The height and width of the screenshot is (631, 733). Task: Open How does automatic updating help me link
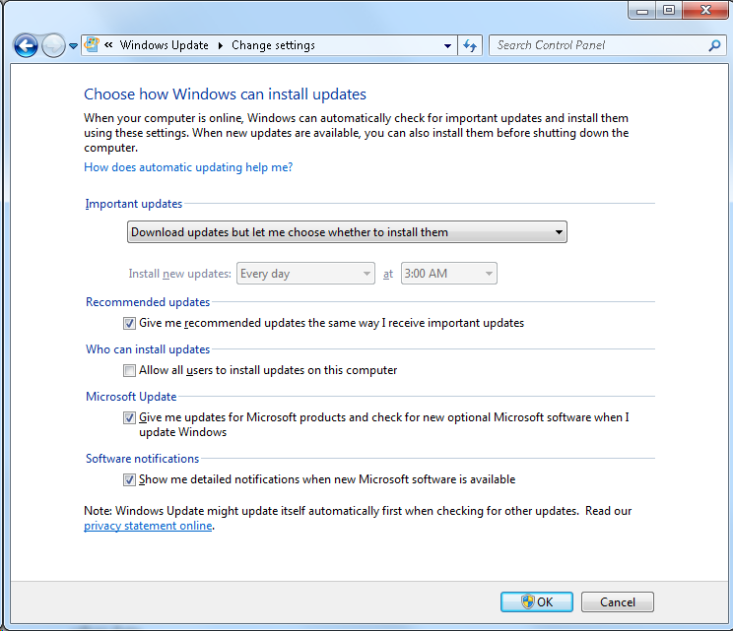click(x=188, y=167)
